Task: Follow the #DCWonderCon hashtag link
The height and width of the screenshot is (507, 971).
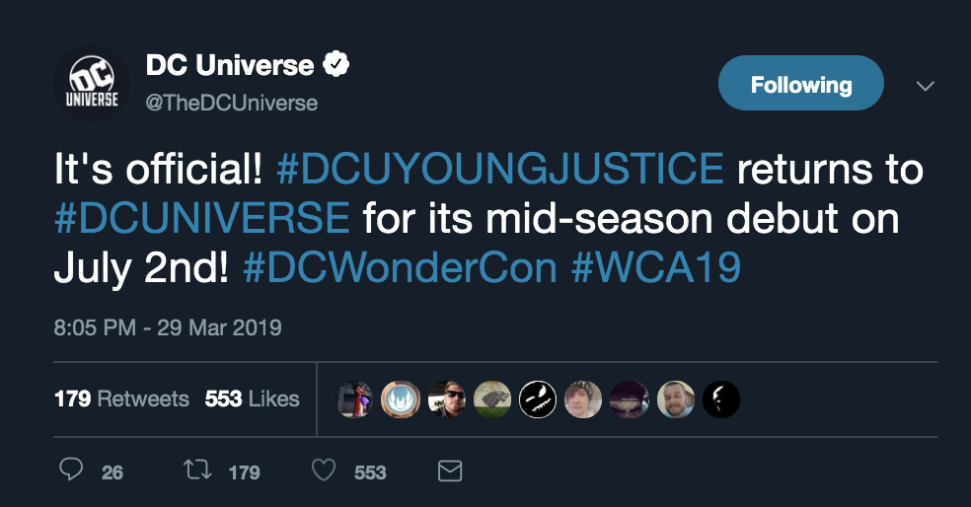Action: point(400,267)
